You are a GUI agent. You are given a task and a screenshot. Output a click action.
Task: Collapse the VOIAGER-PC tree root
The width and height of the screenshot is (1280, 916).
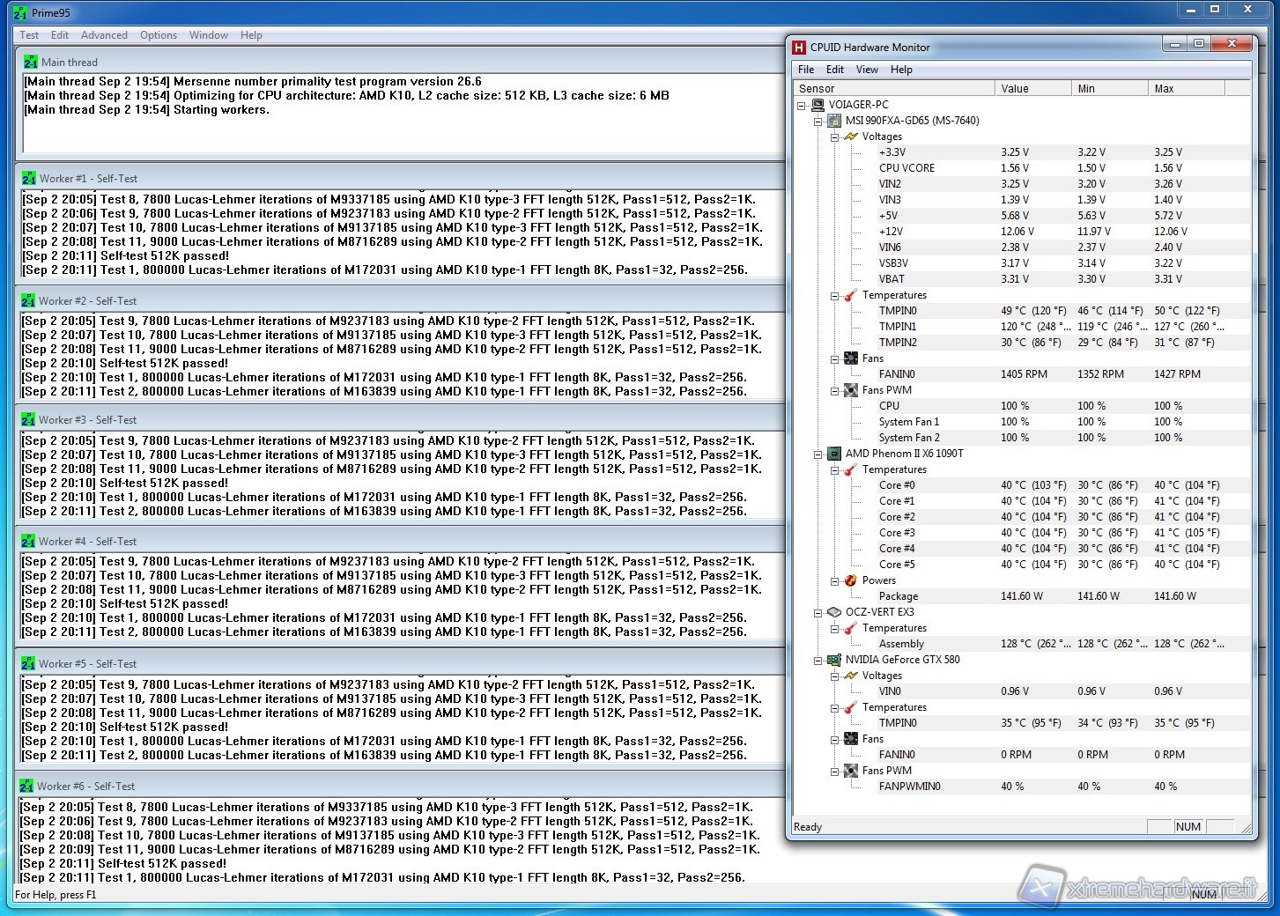tap(802, 105)
